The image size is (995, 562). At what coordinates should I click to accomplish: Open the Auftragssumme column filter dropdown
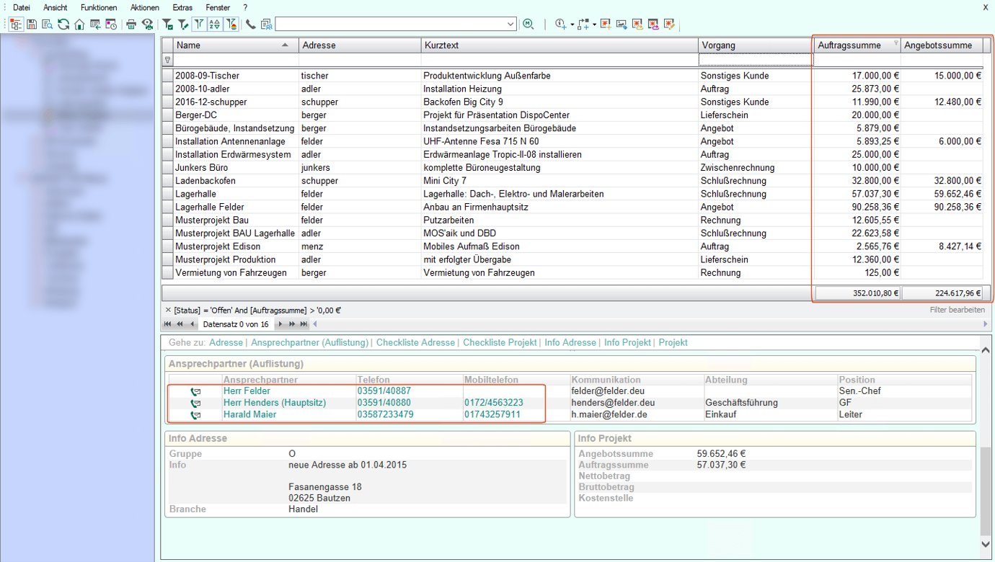click(x=896, y=44)
